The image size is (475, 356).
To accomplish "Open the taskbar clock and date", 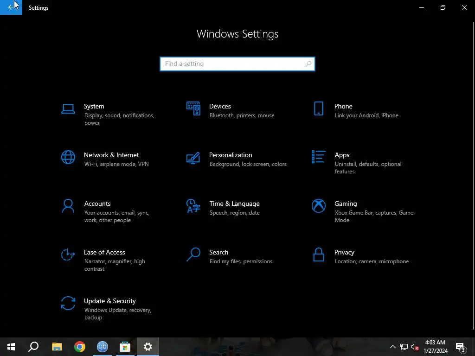I will pyautogui.click(x=435, y=347).
